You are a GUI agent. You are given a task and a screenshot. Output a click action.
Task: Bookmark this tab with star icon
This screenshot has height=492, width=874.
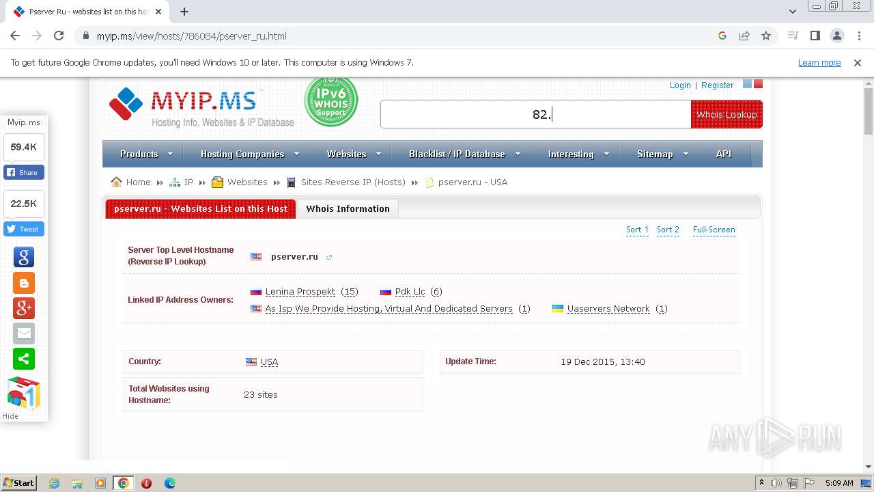tap(766, 36)
